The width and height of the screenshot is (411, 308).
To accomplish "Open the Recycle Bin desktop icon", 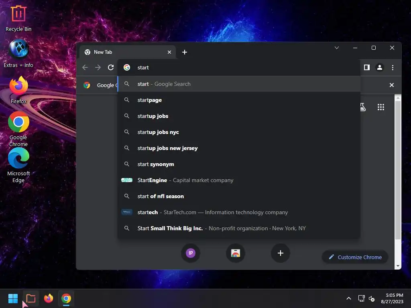I will pos(18,18).
